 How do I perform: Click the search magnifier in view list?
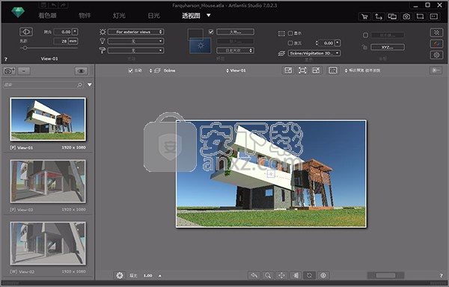[79, 85]
